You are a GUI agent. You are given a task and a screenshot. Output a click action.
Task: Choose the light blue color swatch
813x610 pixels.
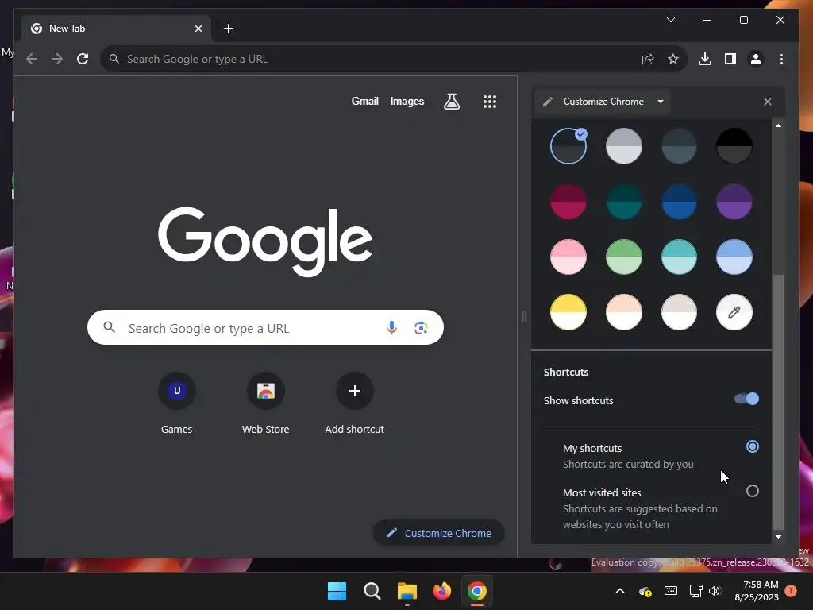tap(734, 257)
